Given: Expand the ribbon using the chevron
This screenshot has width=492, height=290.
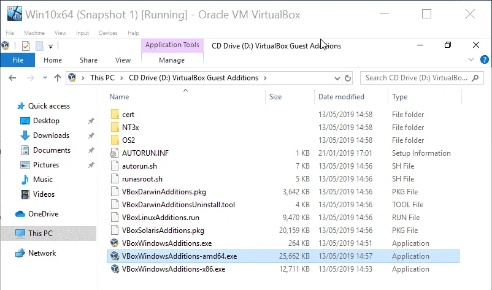Looking at the screenshot, I should tap(471, 60).
